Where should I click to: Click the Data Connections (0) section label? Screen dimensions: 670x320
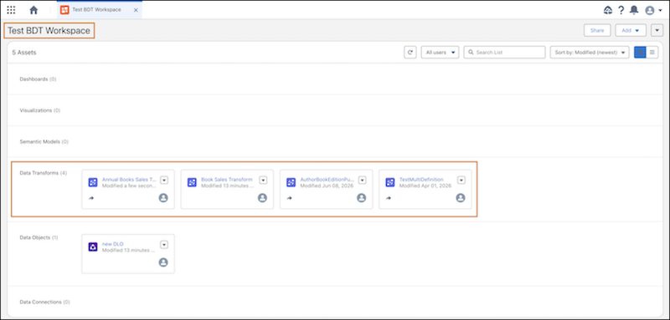click(45, 302)
